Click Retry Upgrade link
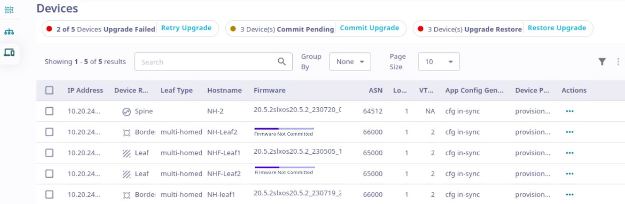The image size is (625, 204). click(x=186, y=28)
